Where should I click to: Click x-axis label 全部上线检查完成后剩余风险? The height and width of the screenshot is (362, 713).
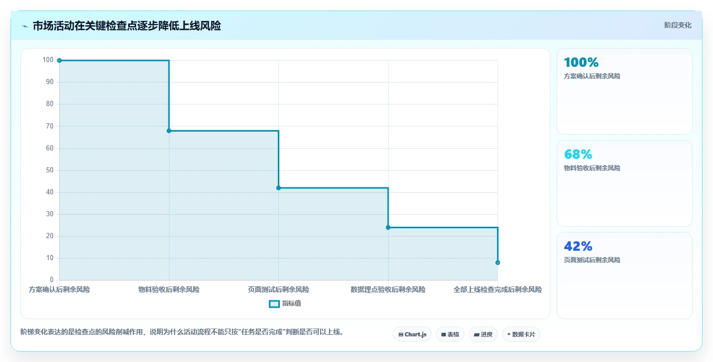[497, 289]
